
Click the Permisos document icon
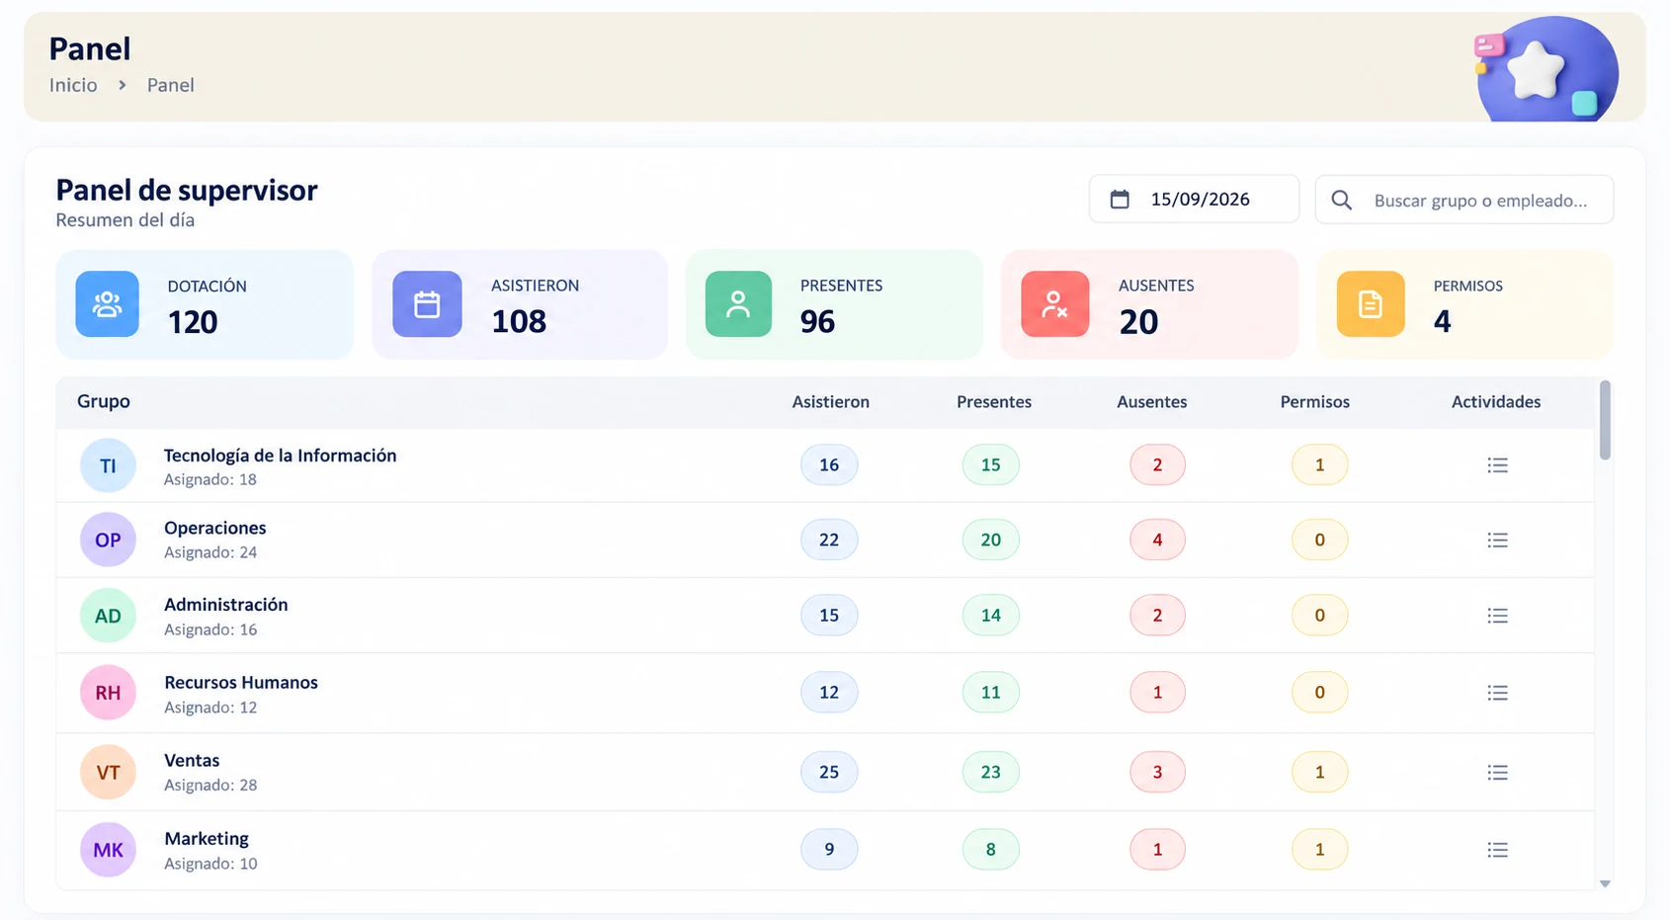point(1371,304)
